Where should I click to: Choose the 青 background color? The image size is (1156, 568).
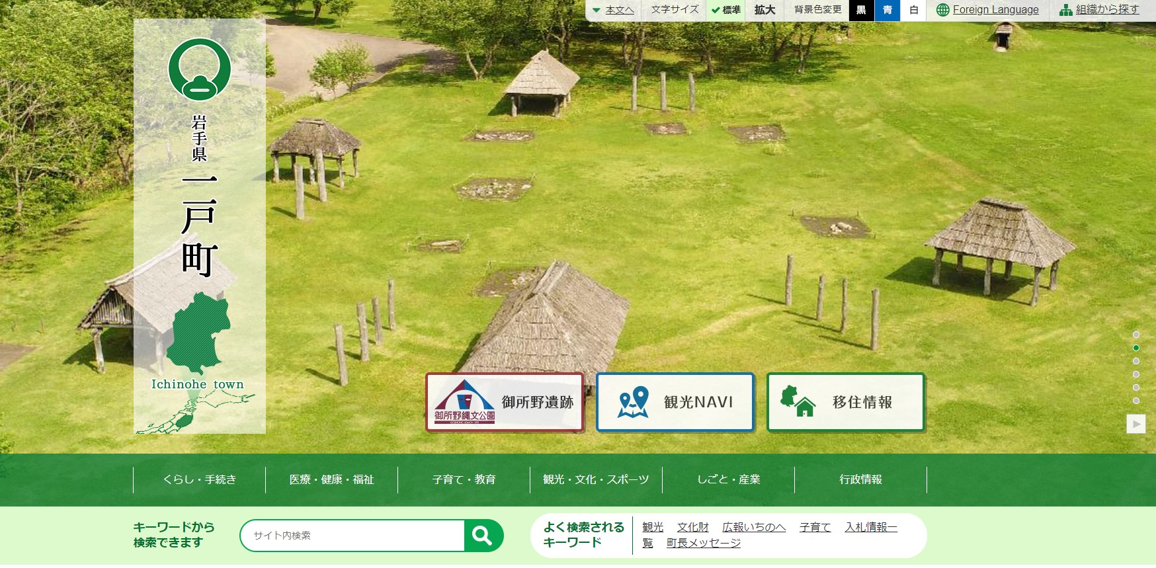coord(888,10)
